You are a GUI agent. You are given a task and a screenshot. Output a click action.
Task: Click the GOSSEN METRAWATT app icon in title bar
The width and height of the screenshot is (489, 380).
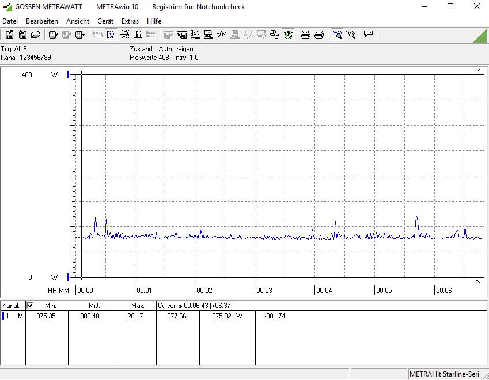pyautogui.click(x=7, y=6)
